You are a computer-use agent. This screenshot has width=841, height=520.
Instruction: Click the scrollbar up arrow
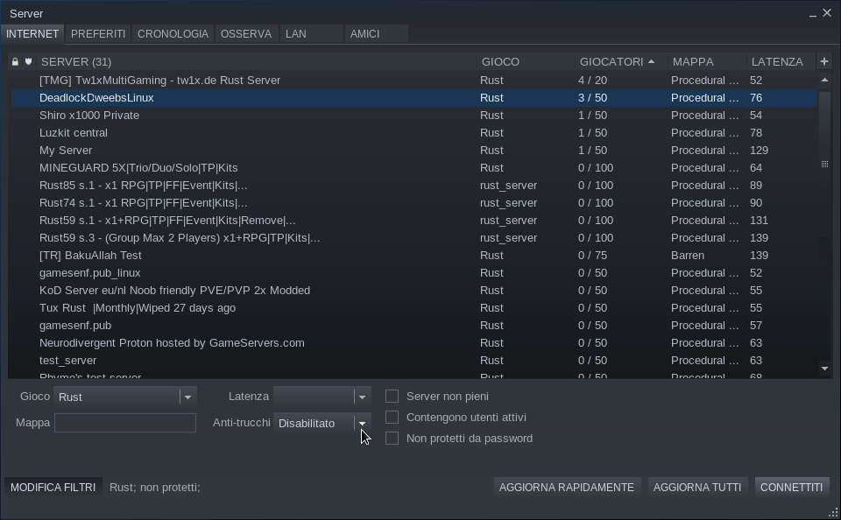tap(825, 80)
